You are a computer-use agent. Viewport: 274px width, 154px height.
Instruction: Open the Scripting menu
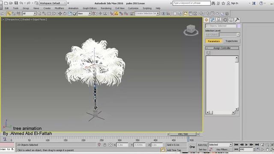147,8
